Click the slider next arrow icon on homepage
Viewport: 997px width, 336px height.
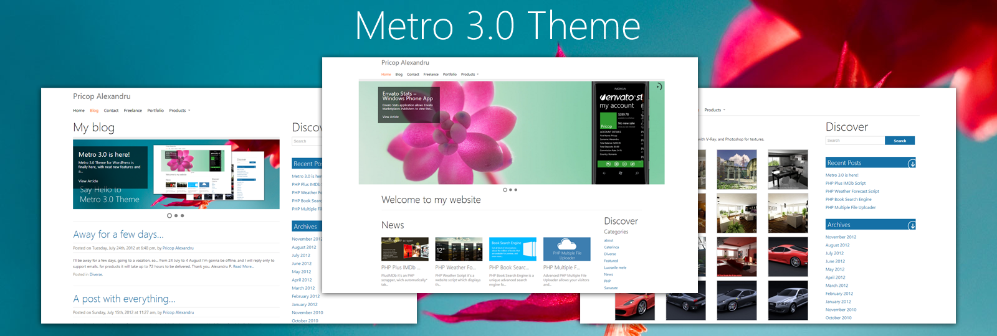point(659,86)
